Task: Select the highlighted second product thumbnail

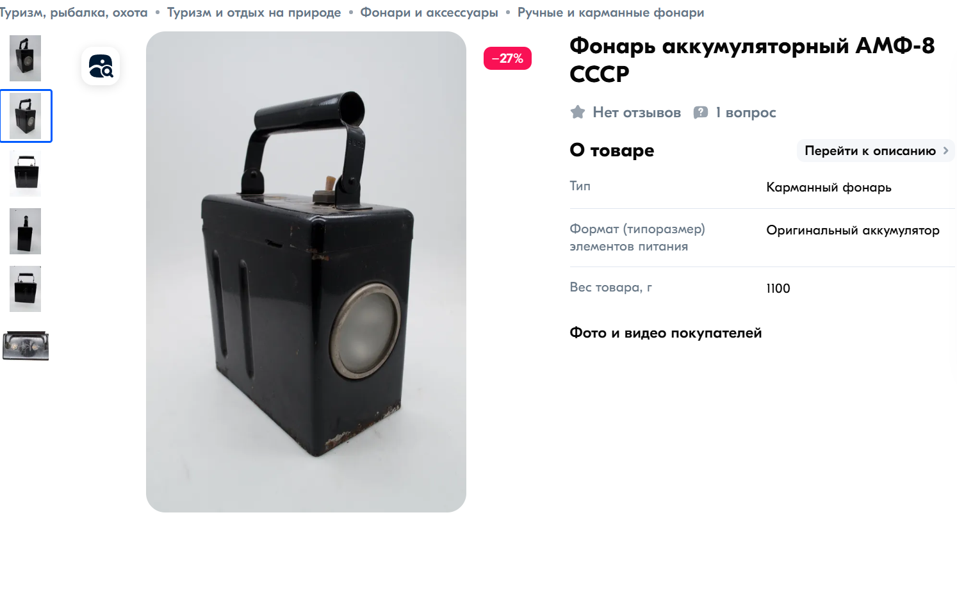Action: coord(26,116)
